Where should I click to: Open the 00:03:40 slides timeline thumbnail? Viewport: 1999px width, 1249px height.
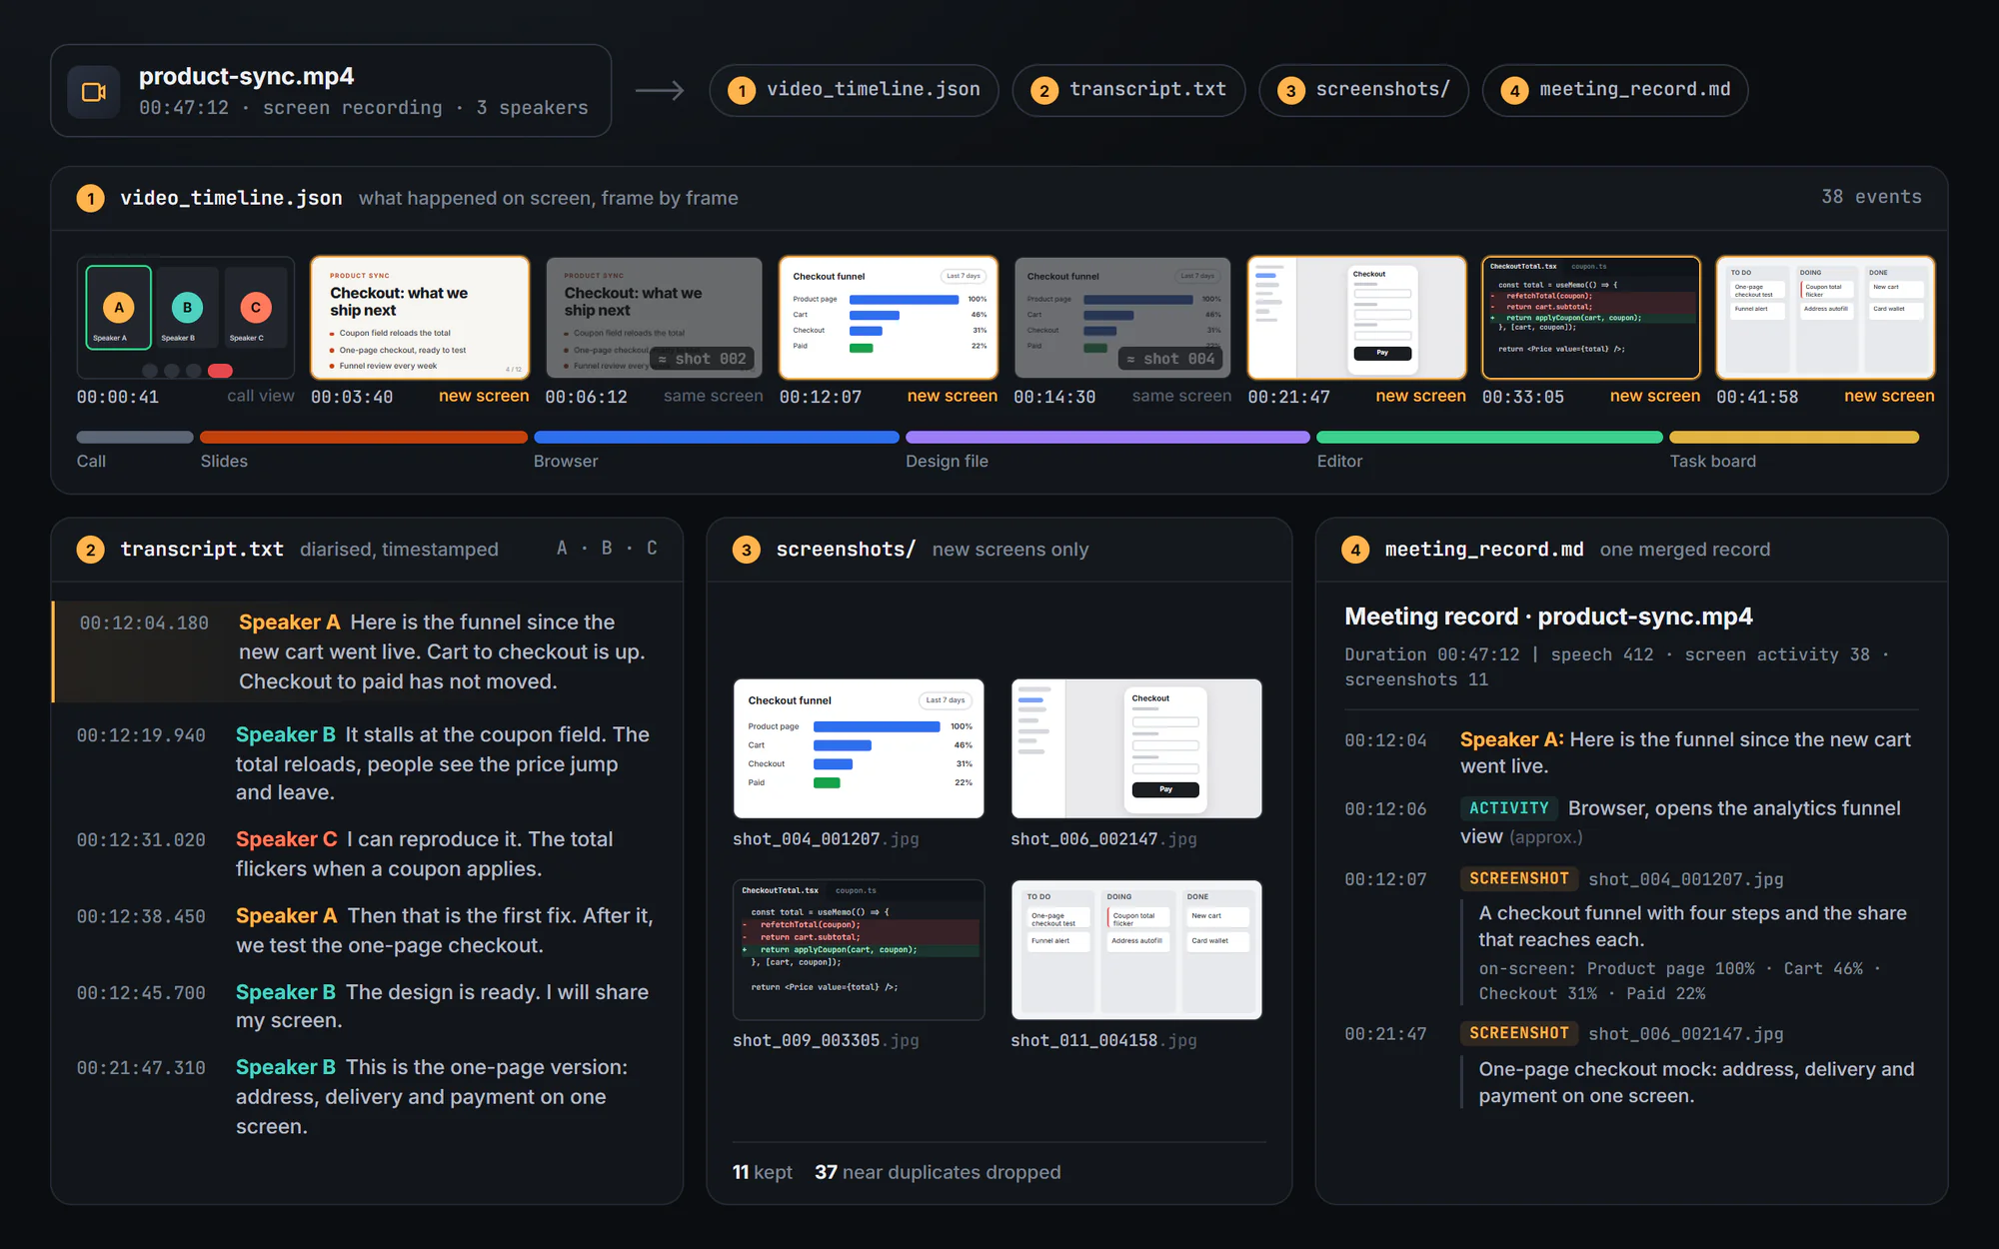420,318
